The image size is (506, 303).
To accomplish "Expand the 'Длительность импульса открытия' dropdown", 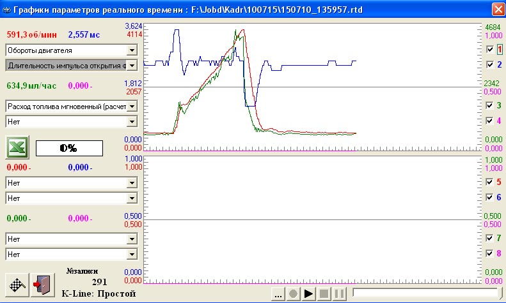I will point(132,65).
